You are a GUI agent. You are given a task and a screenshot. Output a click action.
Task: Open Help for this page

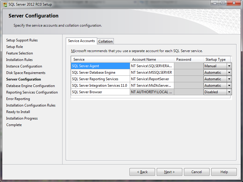[224, 172]
